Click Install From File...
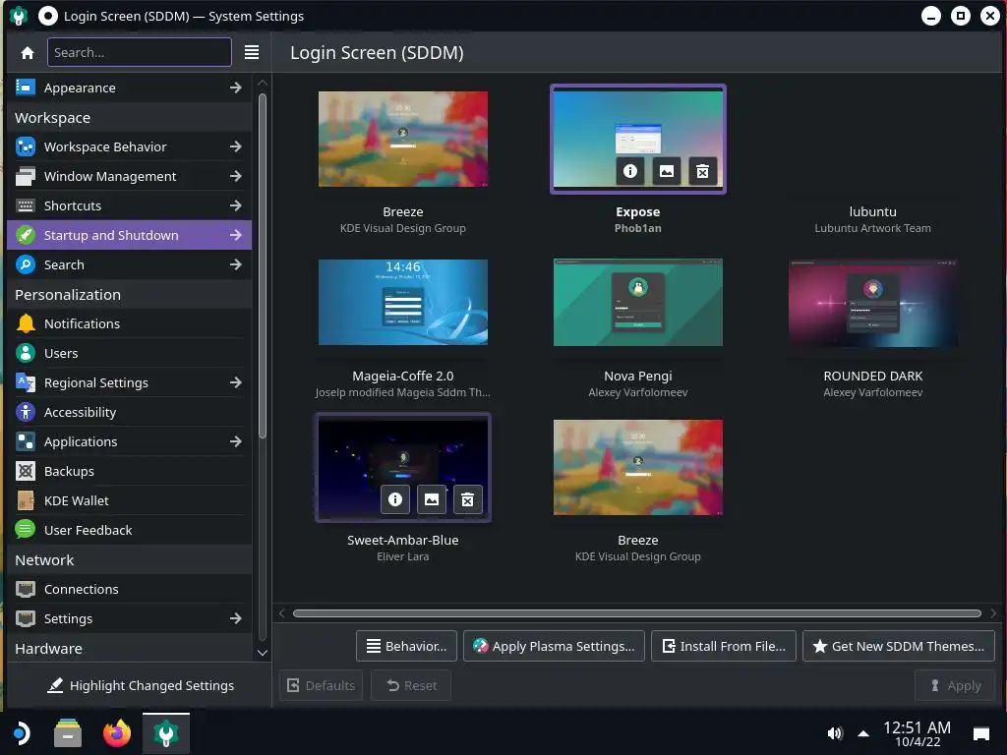1007x755 pixels. click(724, 646)
